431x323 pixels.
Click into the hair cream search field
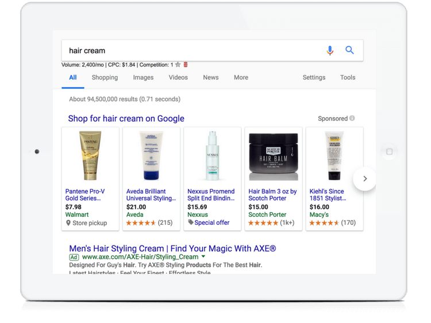190,50
